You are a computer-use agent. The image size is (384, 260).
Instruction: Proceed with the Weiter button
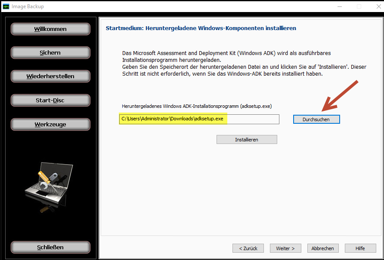(x=285, y=248)
